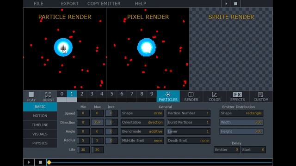The width and height of the screenshot is (296, 166).
Task: Click the bottom timeline play button
Action: pos(29,162)
